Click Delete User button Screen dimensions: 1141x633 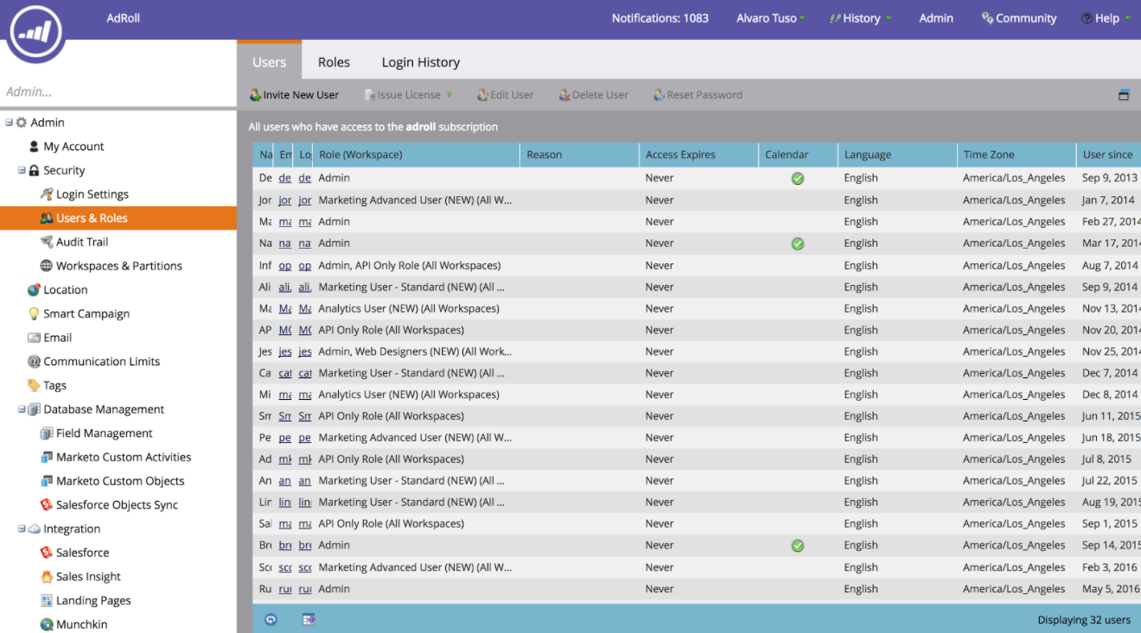[593, 95]
